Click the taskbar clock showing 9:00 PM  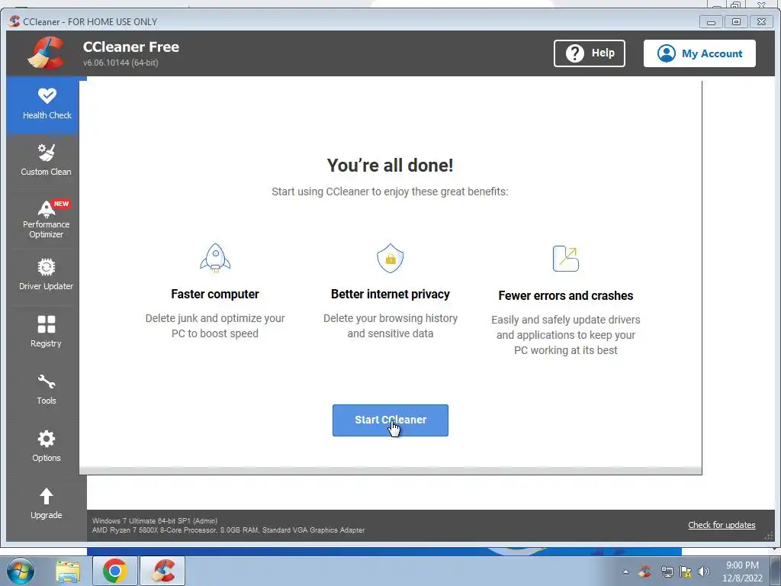coord(742,572)
